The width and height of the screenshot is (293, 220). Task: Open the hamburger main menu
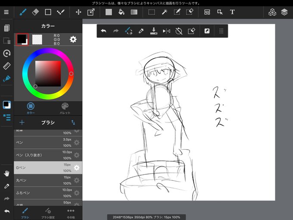6,12
